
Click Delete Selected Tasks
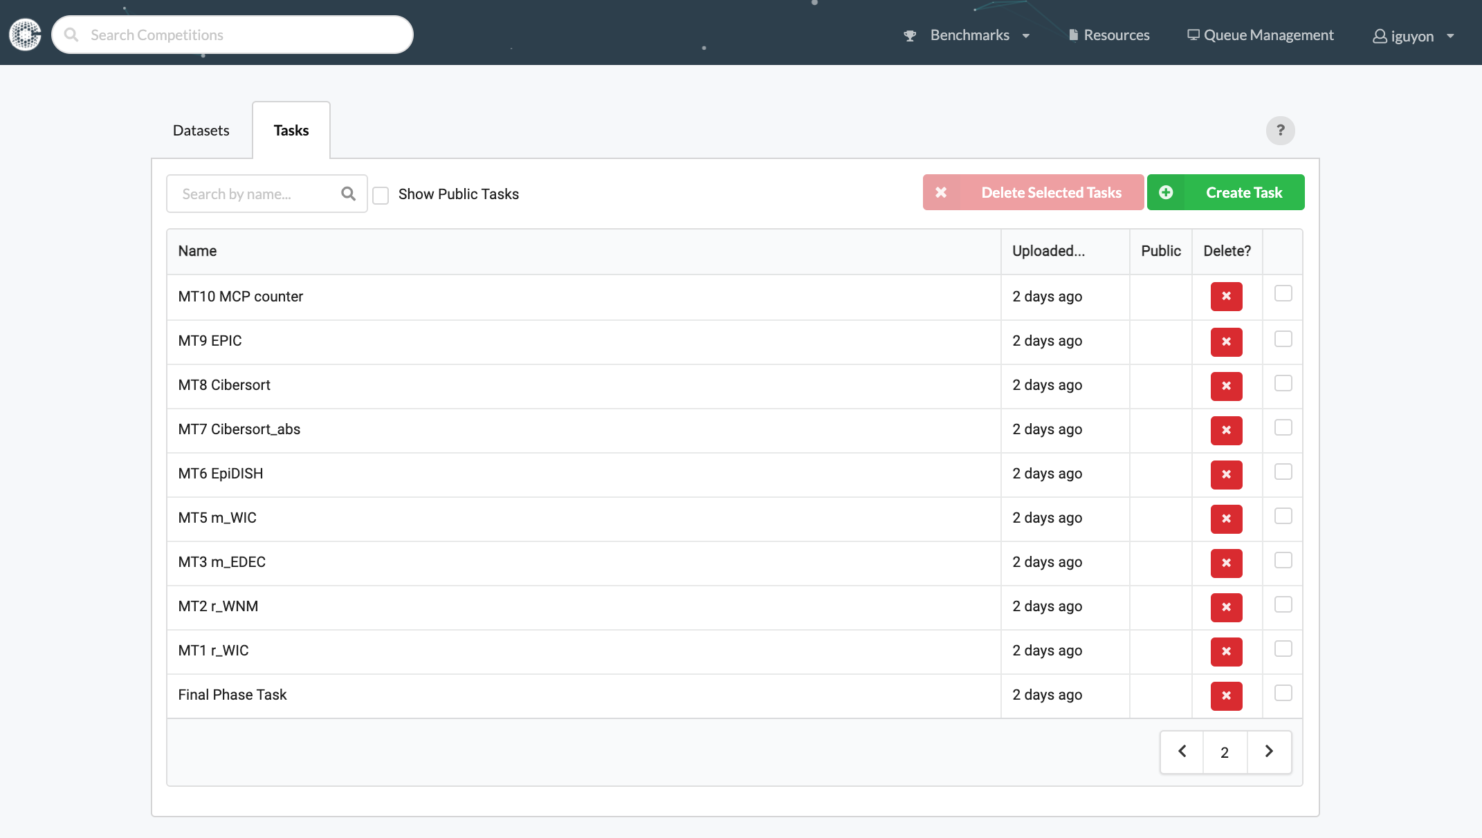point(1052,192)
